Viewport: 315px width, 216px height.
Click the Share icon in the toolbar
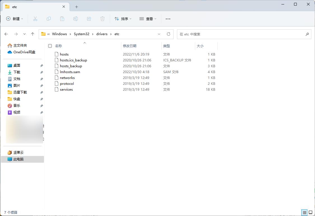coord(89,19)
